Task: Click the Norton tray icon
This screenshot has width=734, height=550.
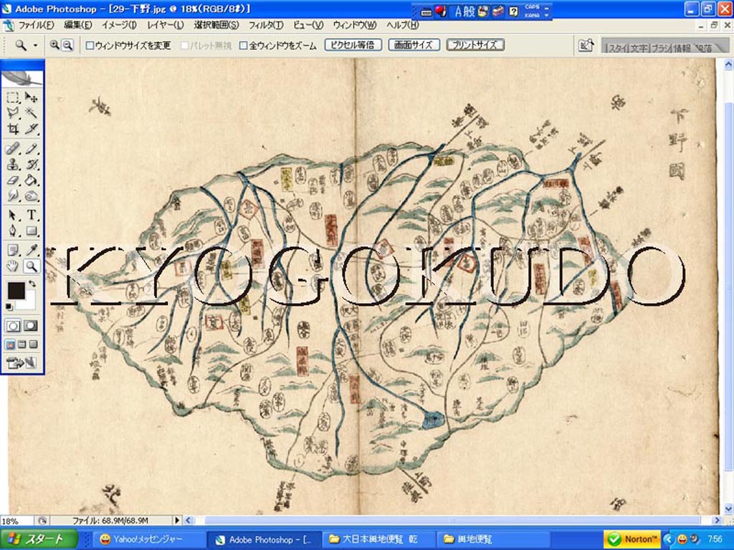Action: click(631, 539)
